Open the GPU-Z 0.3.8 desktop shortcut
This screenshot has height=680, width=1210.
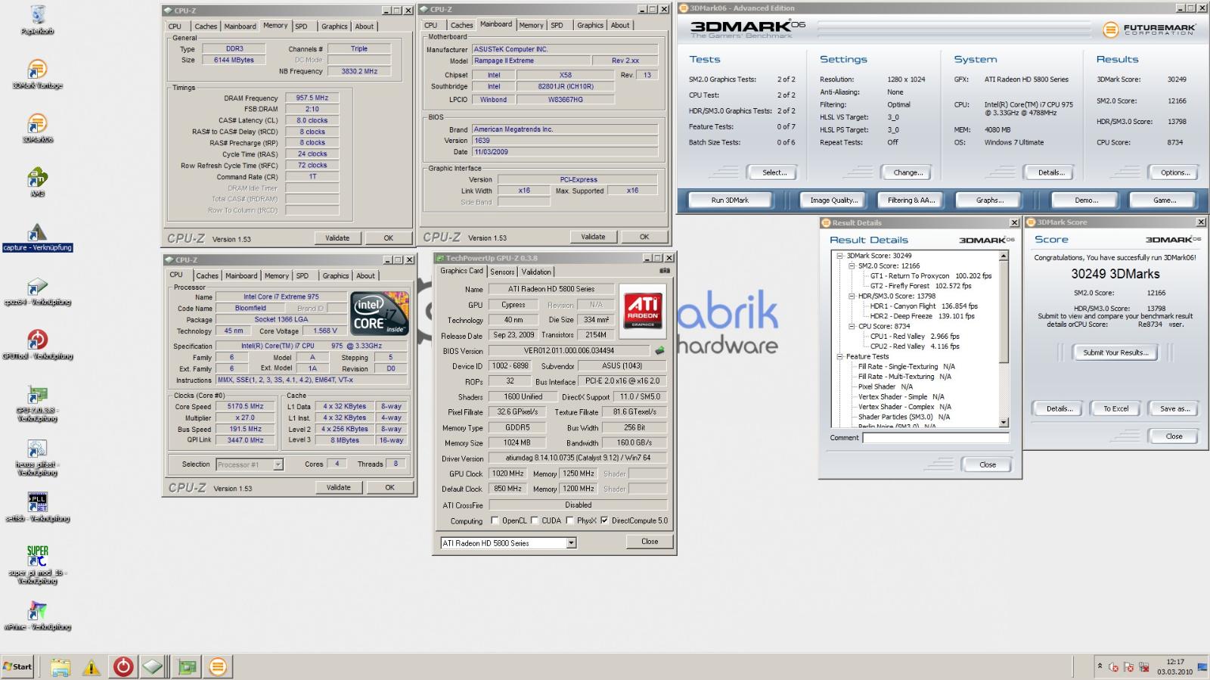[37, 403]
